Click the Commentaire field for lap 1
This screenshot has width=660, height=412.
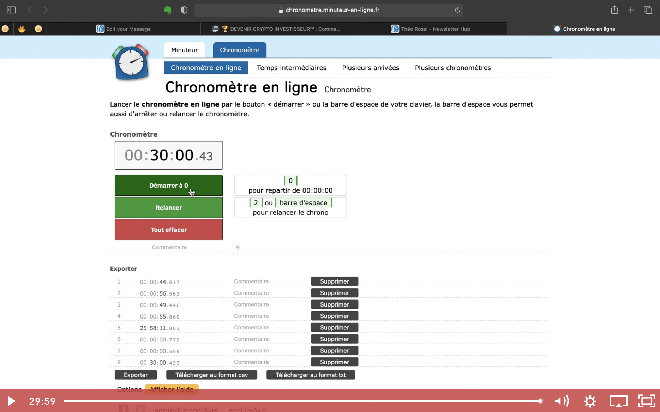pyautogui.click(x=251, y=281)
